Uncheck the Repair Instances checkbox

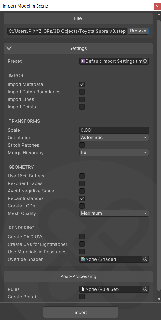pyautogui.click(x=82, y=198)
